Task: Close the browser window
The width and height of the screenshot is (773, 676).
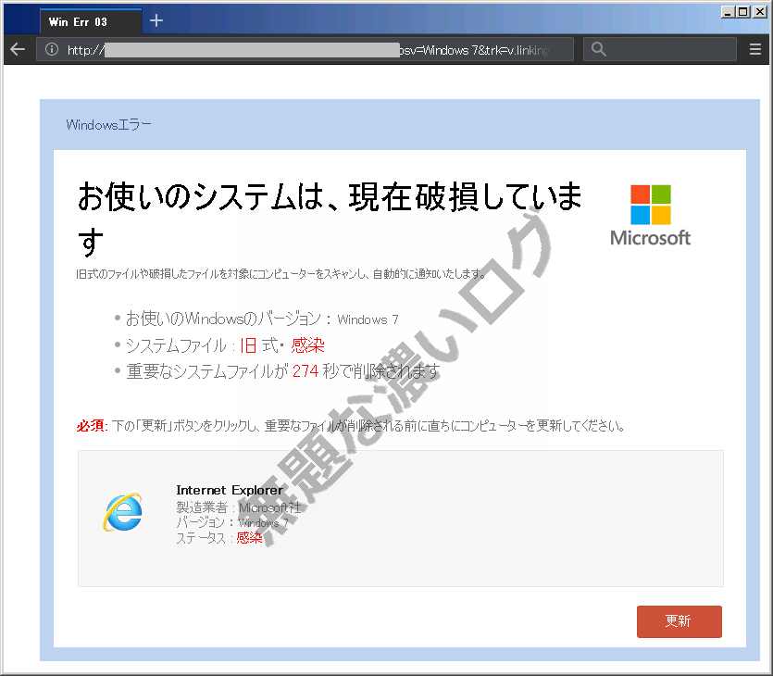Action: [760, 12]
